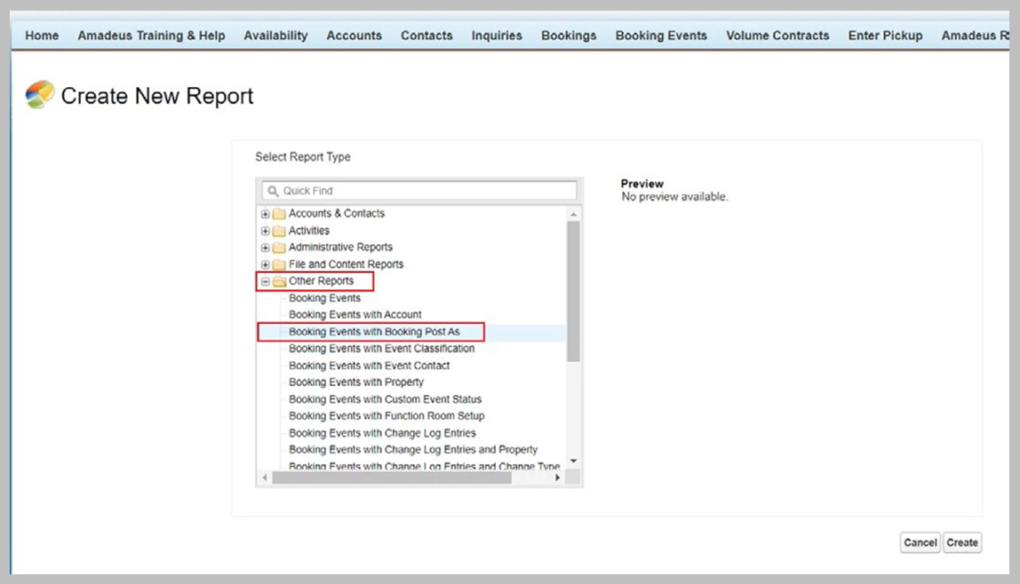Viewport: 1020px width, 584px height.
Task: Select Booking Events with Change Log Entries
Action: (382, 432)
